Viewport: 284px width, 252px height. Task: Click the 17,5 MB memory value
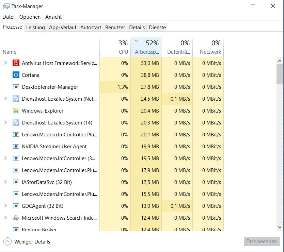(x=150, y=182)
